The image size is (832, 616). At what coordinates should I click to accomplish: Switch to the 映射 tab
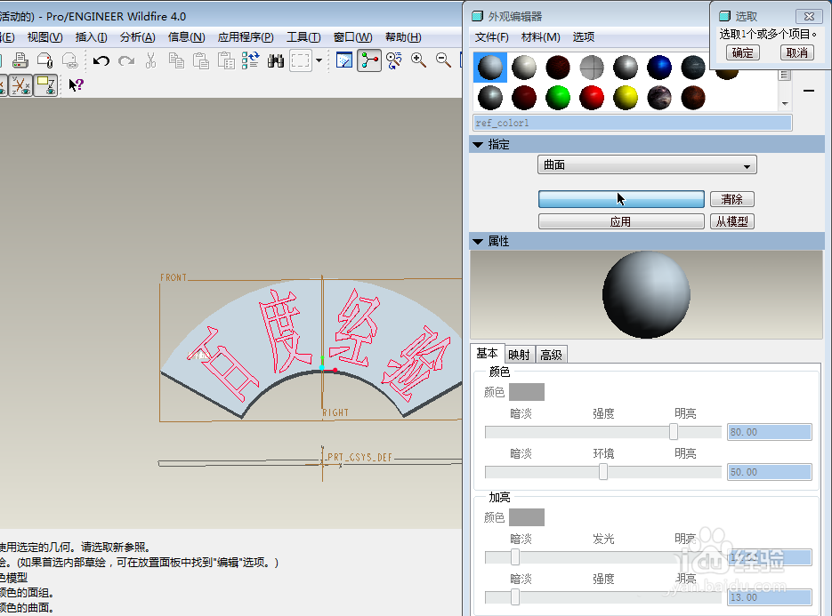519,355
